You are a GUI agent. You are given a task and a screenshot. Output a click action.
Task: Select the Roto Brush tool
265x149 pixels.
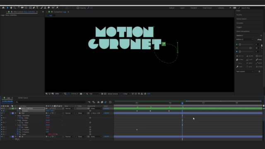(x=53, y=8)
